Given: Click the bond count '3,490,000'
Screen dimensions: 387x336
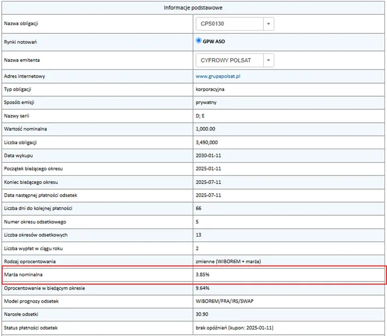Looking at the screenshot, I should pyautogui.click(x=207, y=143).
